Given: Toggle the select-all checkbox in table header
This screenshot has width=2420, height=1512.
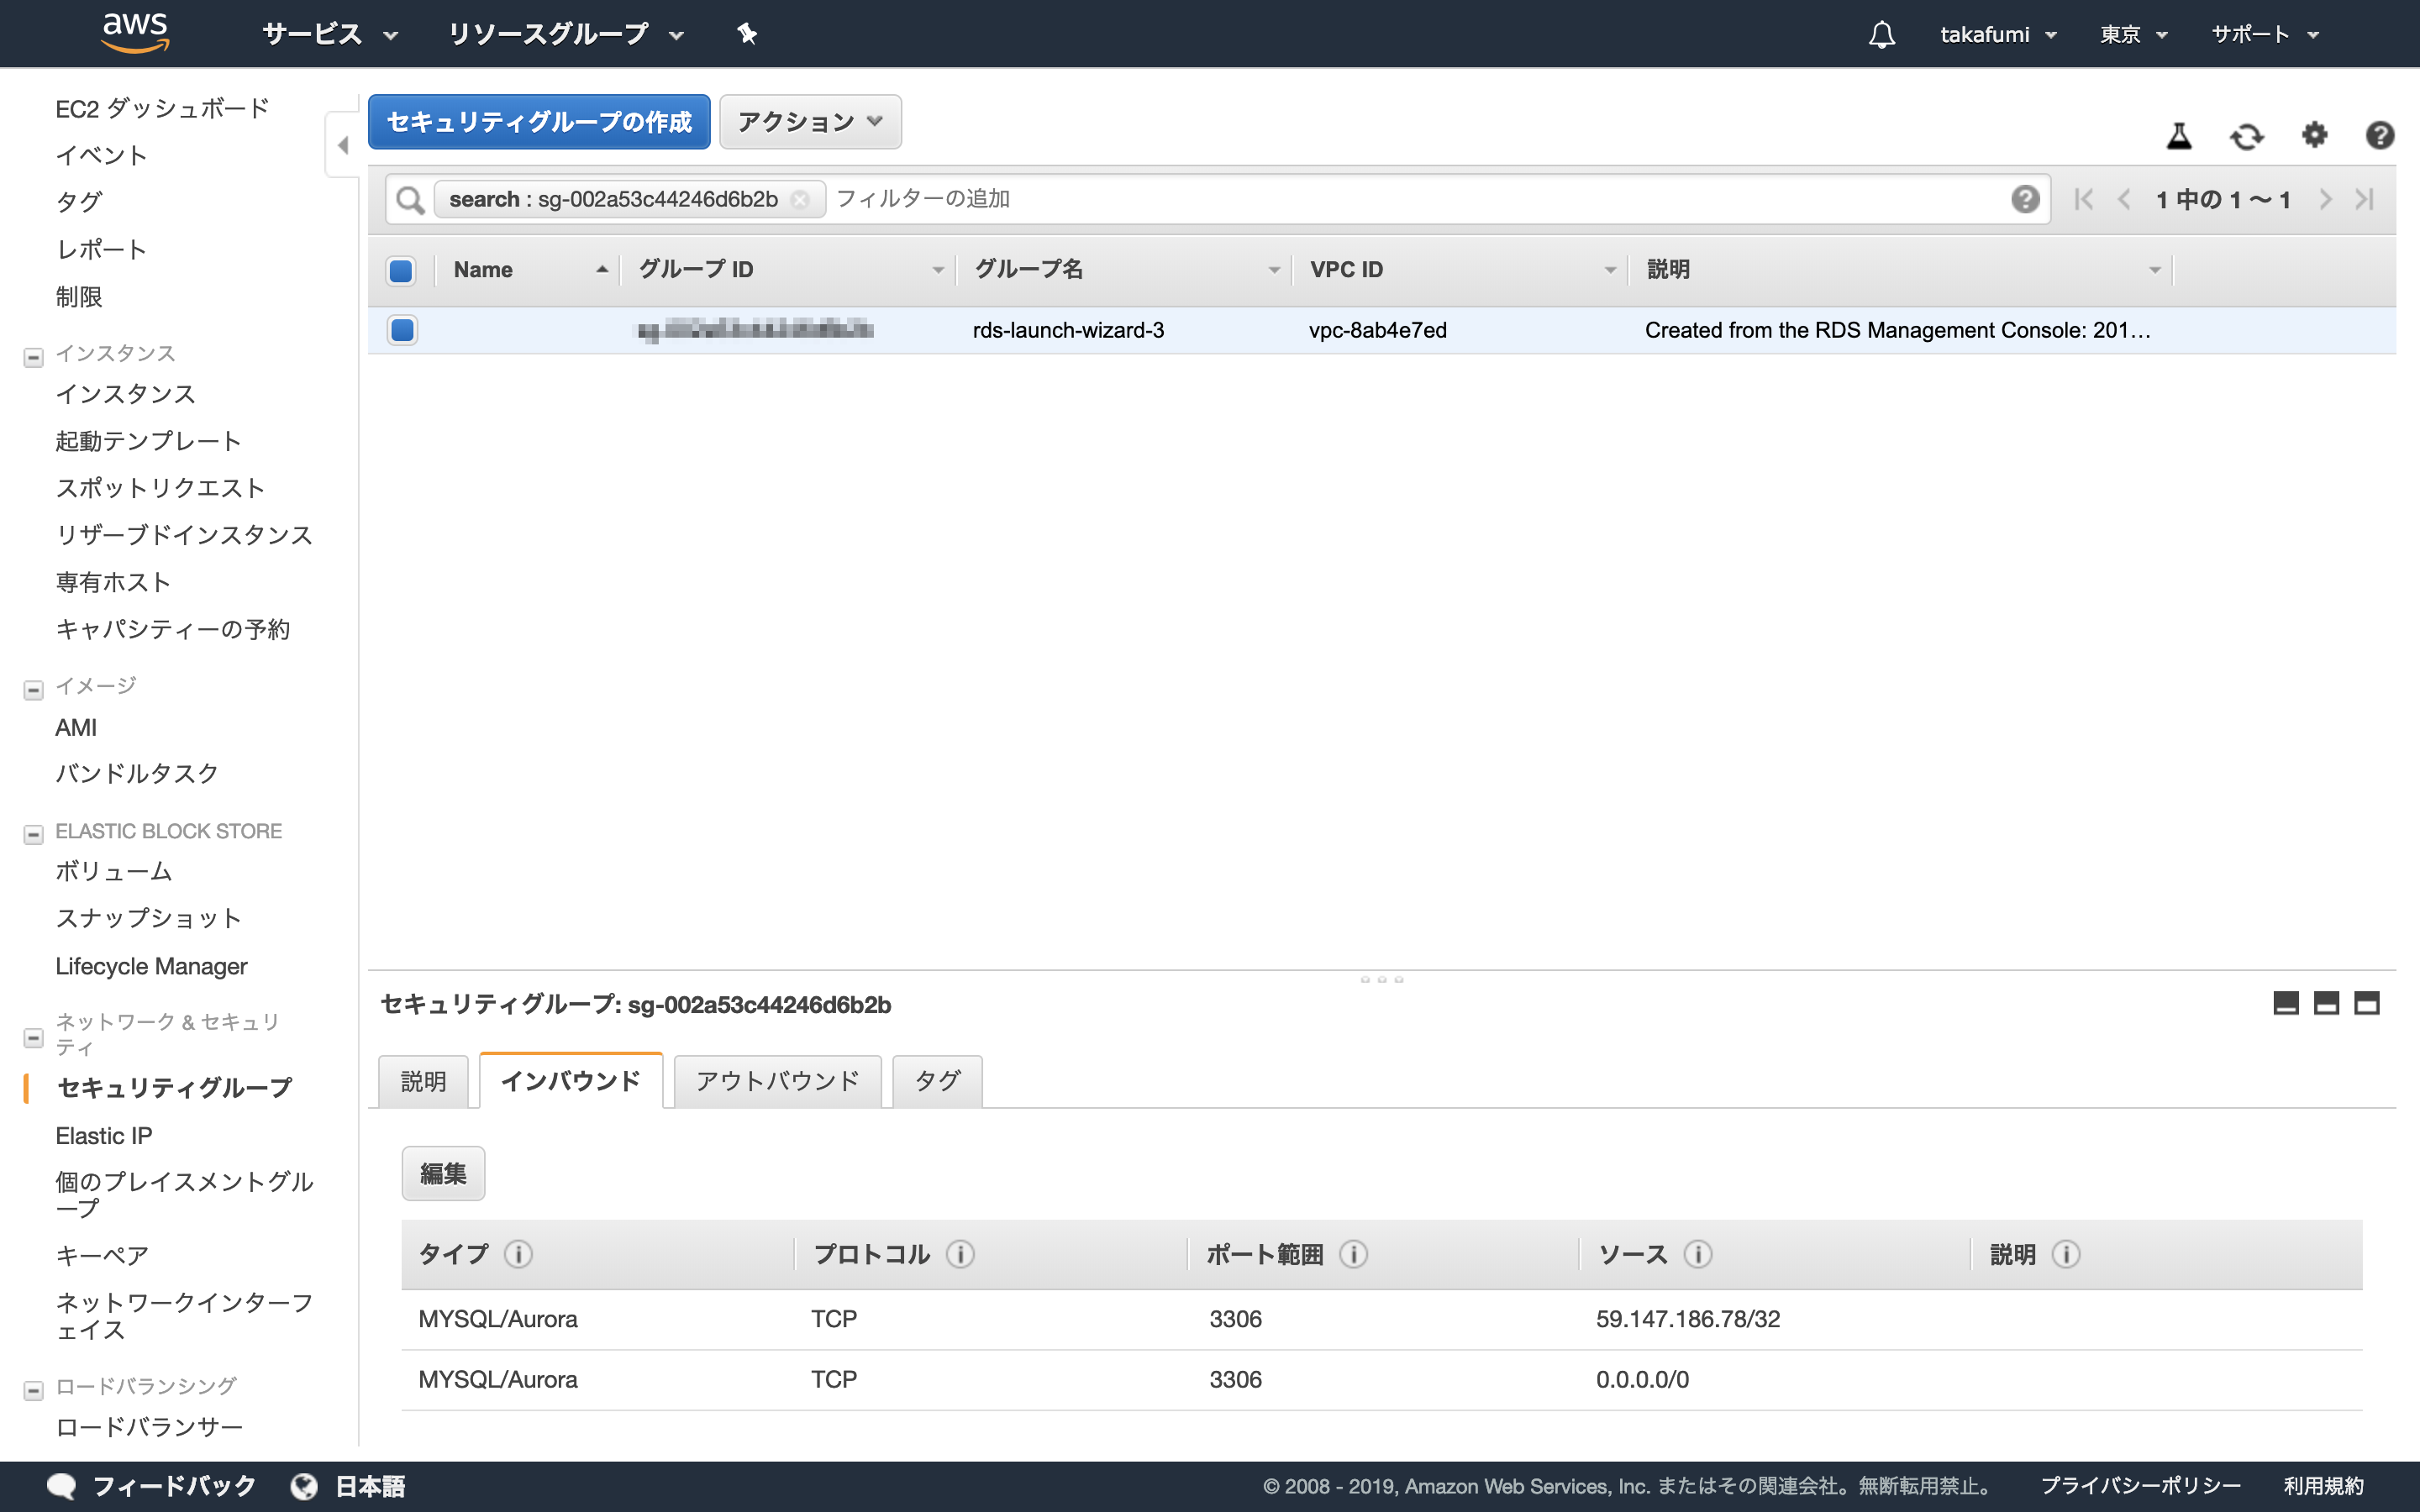Looking at the screenshot, I should pyautogui.click(x=401, y=270).
